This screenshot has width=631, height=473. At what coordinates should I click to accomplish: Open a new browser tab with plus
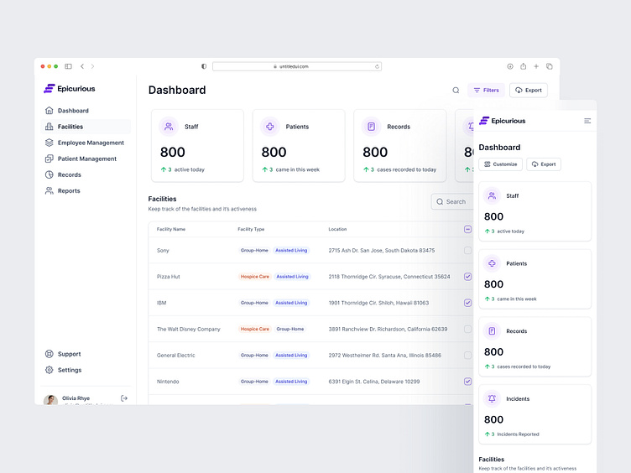pyautogui.click(x=536, y=66)
